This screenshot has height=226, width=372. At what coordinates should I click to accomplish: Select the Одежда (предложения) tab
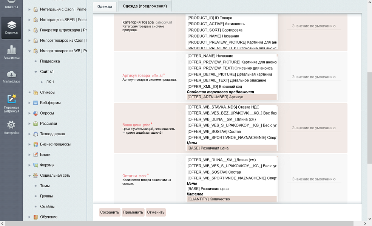click(145, 6)
